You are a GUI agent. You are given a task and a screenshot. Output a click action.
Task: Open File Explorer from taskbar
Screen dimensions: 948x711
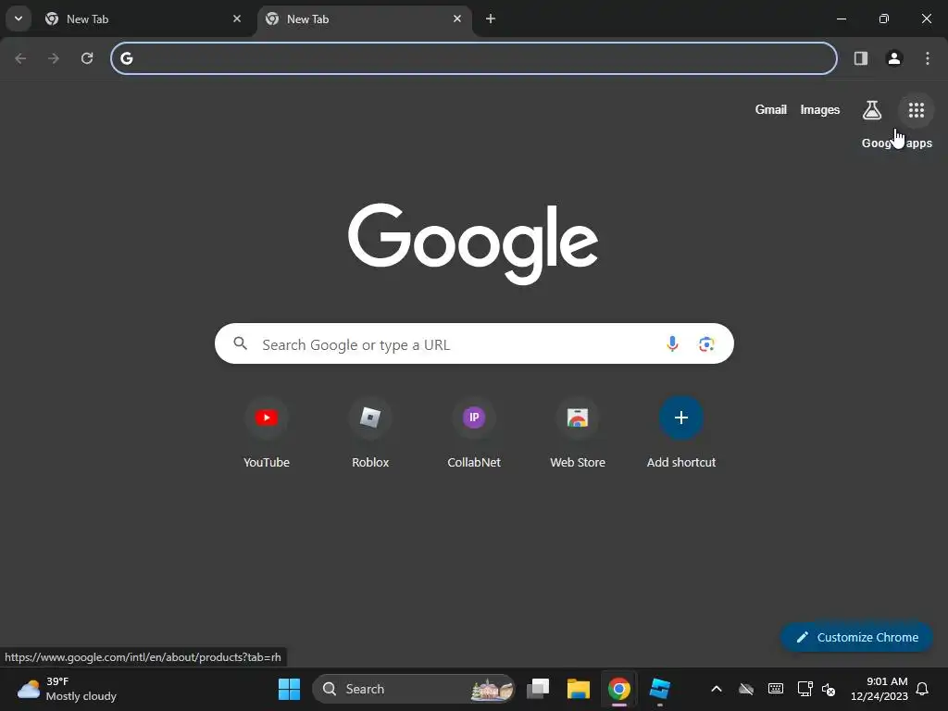(x=578, y=689)
